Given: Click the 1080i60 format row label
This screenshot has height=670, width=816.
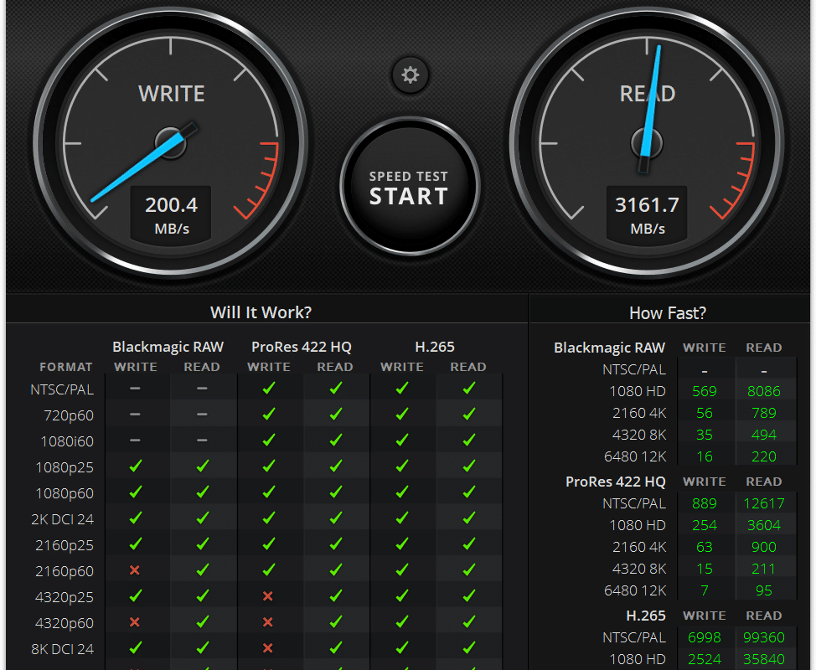Looking at the screenshot, I should click(x=67, y=441).
